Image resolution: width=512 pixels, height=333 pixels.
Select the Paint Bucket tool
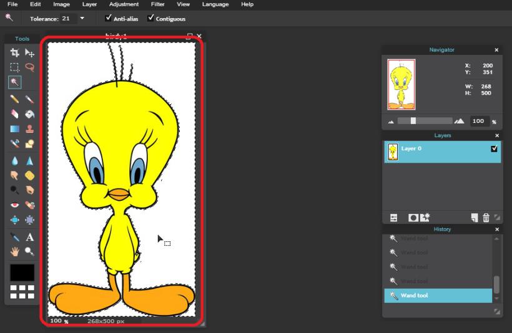point(29,114)
